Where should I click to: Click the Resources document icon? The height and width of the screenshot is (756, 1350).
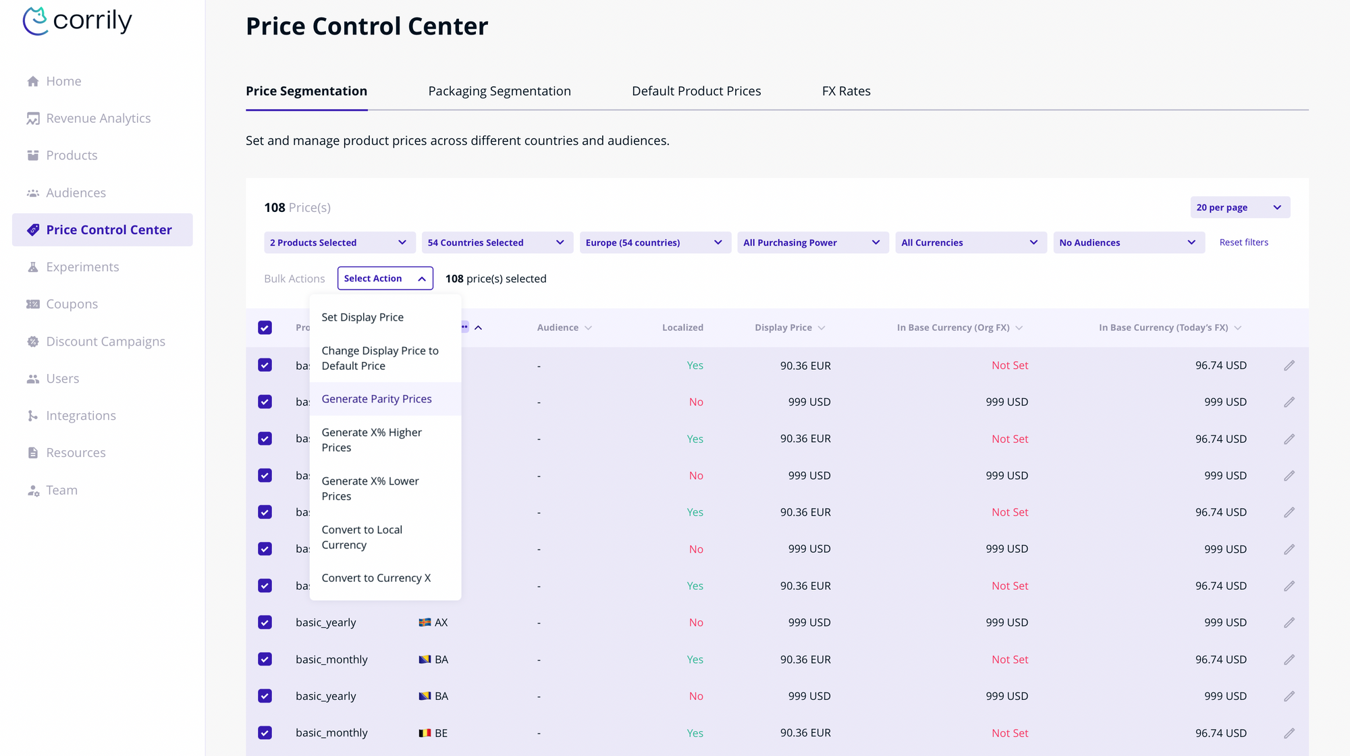32,453
